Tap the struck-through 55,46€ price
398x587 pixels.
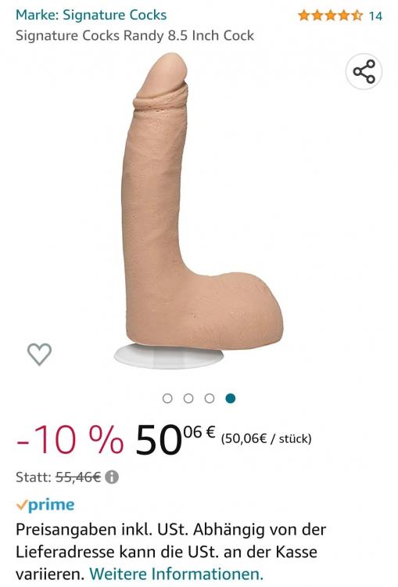78,477
